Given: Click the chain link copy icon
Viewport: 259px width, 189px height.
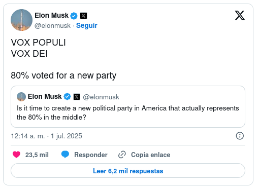Looking at the screenshot, I should tap(122, 155).
